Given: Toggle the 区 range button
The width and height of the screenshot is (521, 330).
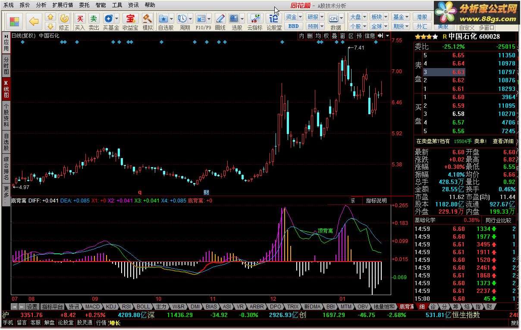Looking at the screenshot, I should point(351,36).
